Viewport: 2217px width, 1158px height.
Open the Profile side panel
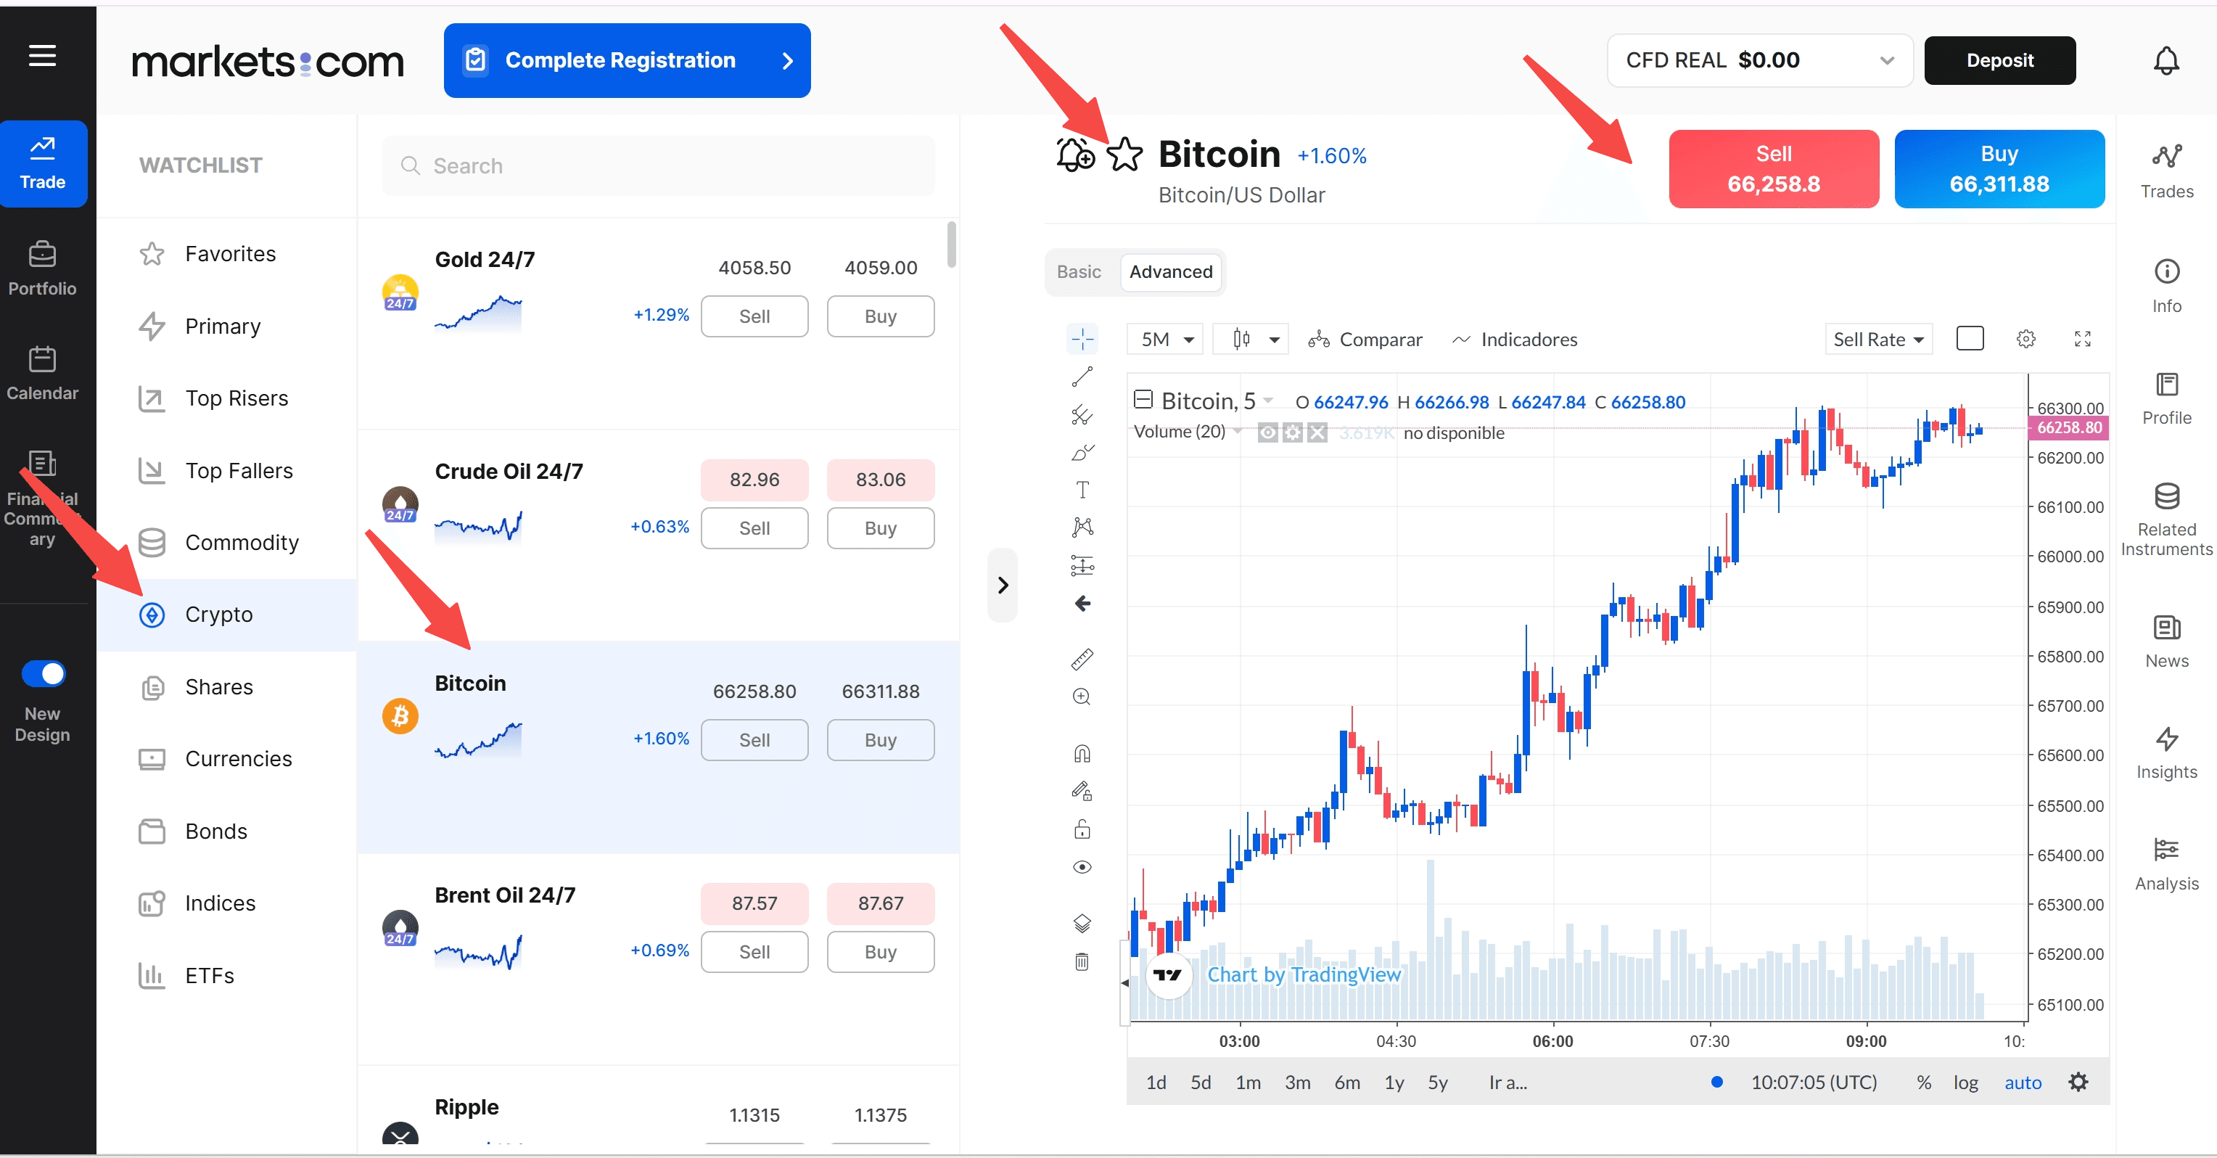pyautogui.click(x=2166, y=398)
